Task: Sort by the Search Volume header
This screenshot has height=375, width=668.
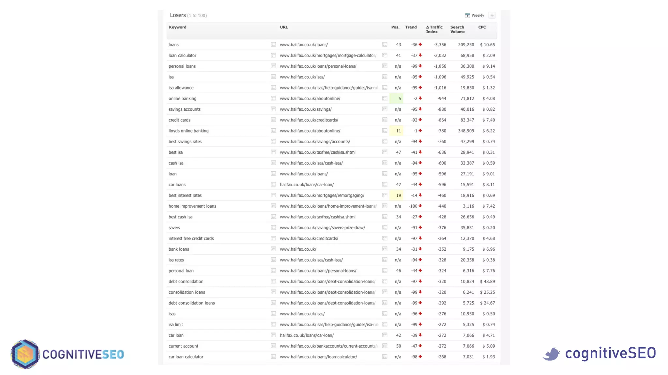Action: (458, 29)
